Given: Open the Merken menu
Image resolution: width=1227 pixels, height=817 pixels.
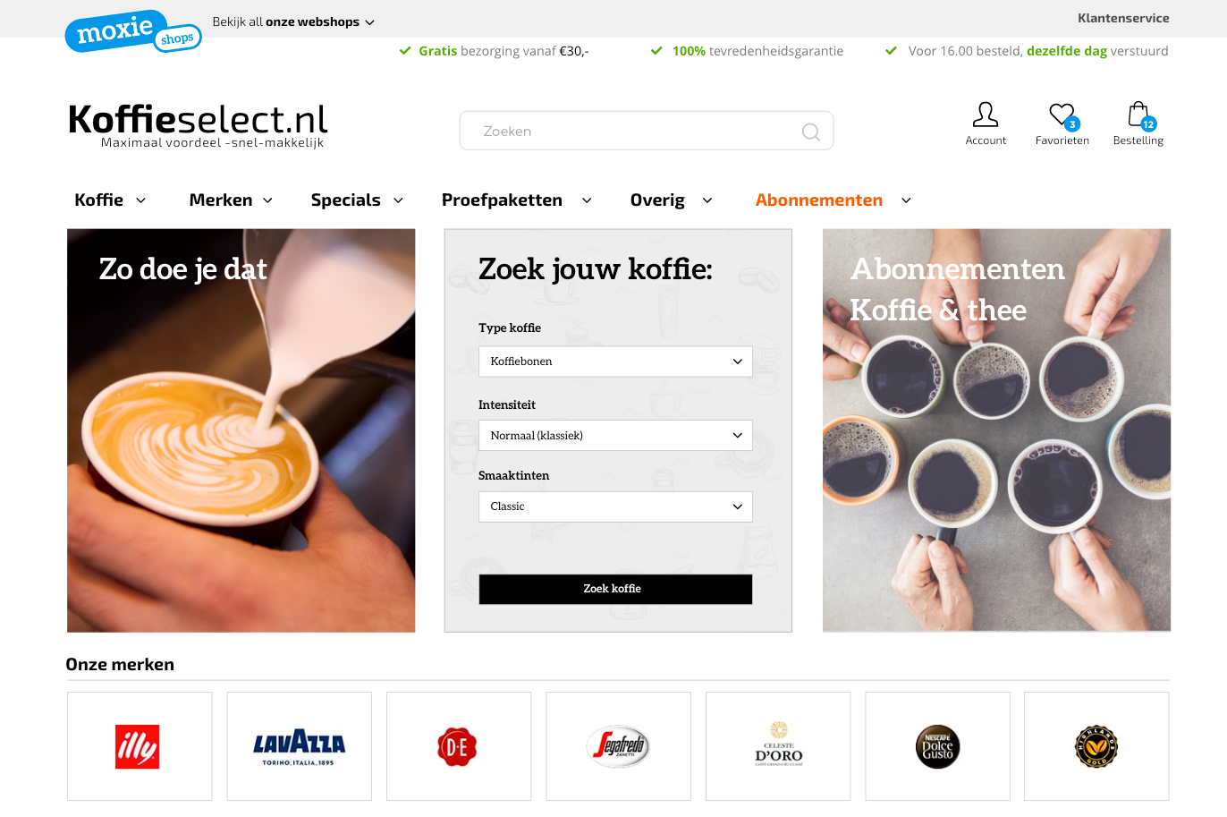Looking at the screenshot, I should click(x=231, y=200).
